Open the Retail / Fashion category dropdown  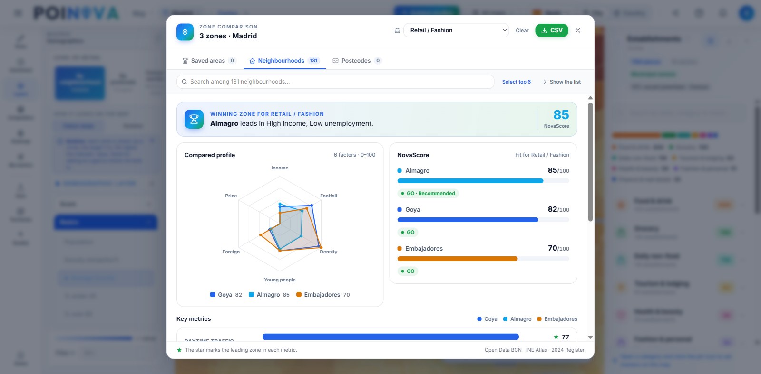[x=456, y=30]
